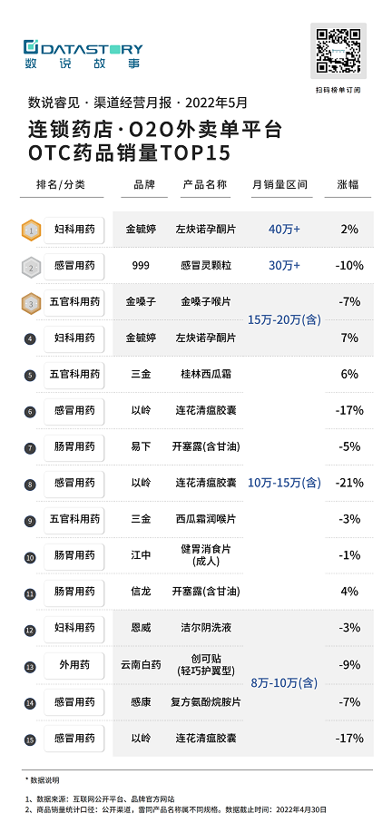Click the rank 10 circle badge
This screenshot has width=392, height=823.
coord(30,557)
